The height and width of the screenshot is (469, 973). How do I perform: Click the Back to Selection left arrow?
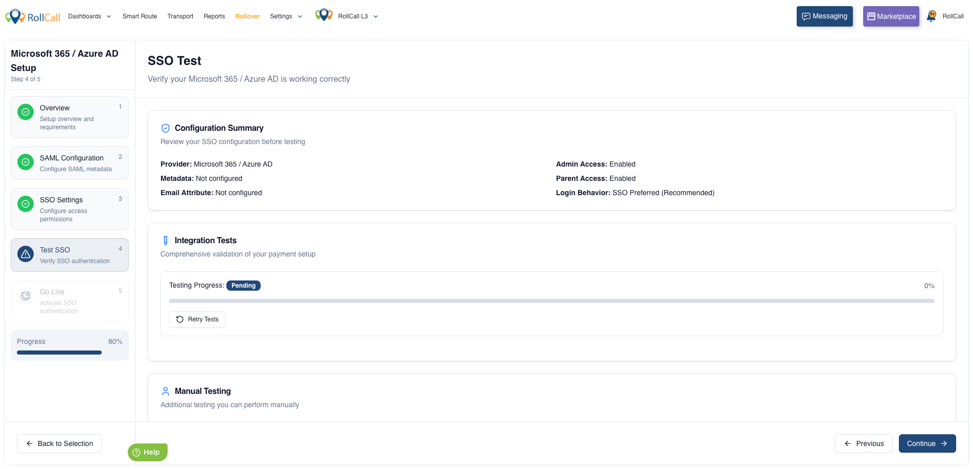tap(30, 443)
